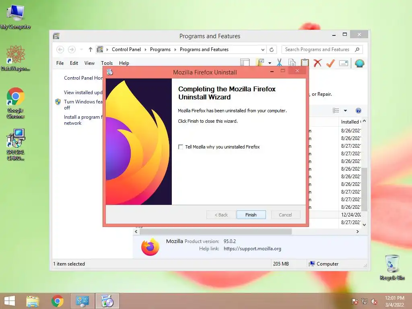Image resolution: width=412 pixels, height=309 pixels.
Task: Click the change view list icon
Action: pos(336,111)
